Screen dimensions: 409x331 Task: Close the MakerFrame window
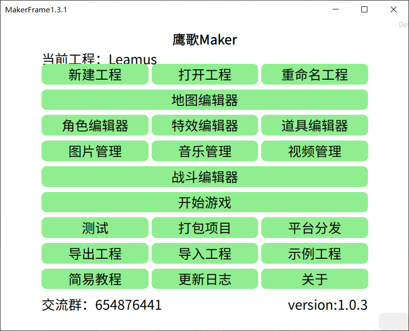394,9
